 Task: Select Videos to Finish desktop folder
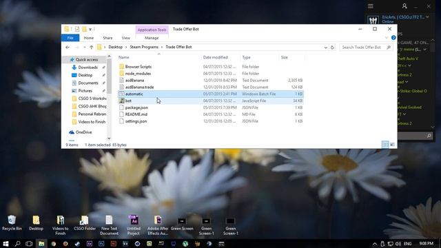coord(61,225)
